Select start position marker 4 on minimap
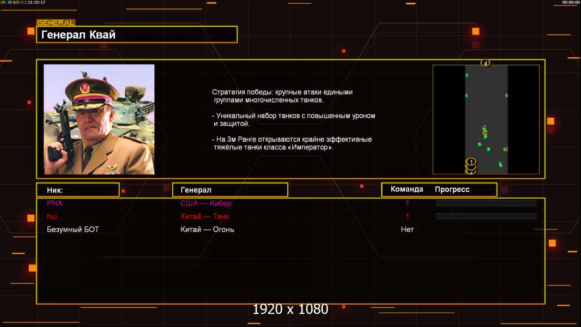The width and height of the screenshot is (581, 327). point(486,63)
